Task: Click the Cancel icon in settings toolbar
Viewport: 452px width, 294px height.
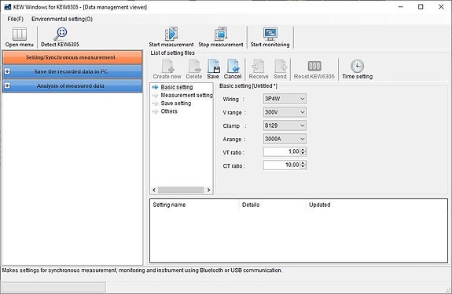Action: 233,66
